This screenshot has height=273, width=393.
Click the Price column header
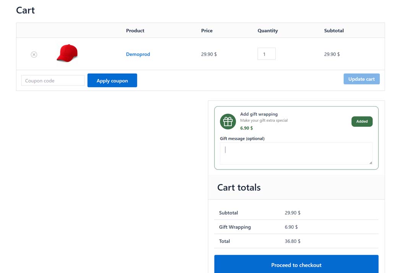pyautogui.click(x=207, y=31)
